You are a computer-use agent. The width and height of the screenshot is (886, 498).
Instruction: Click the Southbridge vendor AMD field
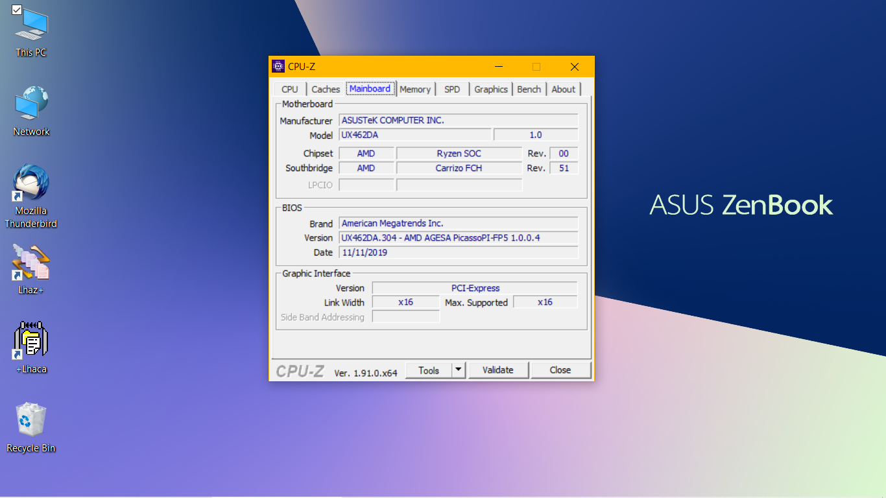(366, 168)
